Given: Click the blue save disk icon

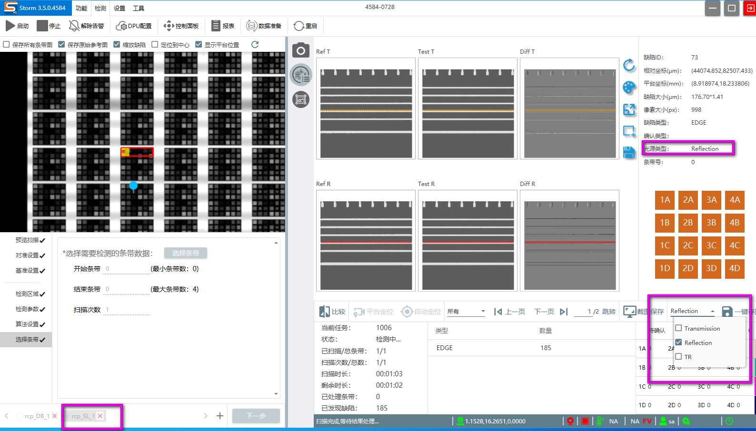Looking at the screenshot, I should pos(629,153).
